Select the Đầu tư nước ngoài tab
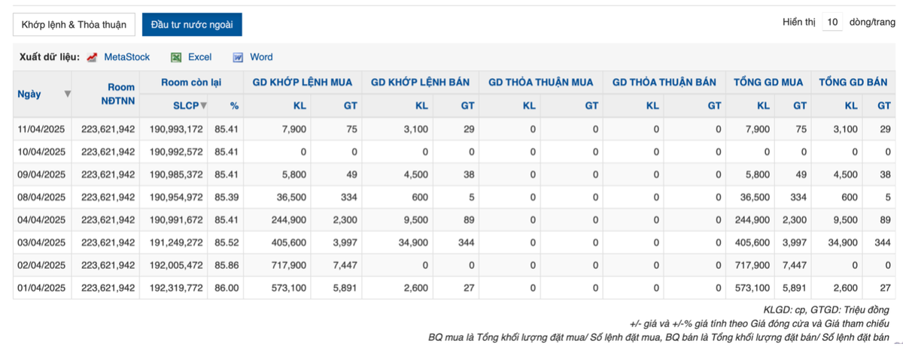 pyautogui.click(x=192, y=24)
